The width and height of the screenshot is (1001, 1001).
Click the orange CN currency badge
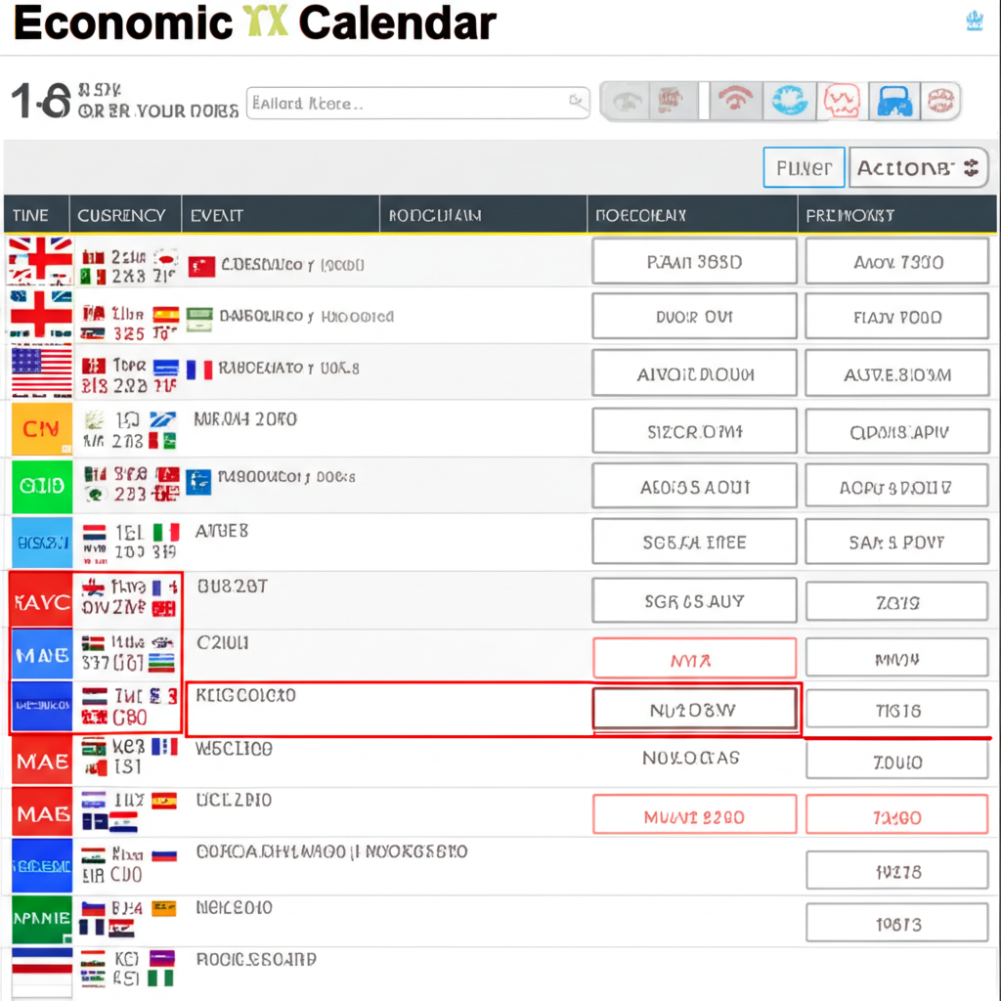[x=41, y=428]
